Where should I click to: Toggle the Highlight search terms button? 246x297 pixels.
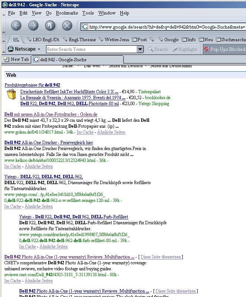click(x=185, y=49)
